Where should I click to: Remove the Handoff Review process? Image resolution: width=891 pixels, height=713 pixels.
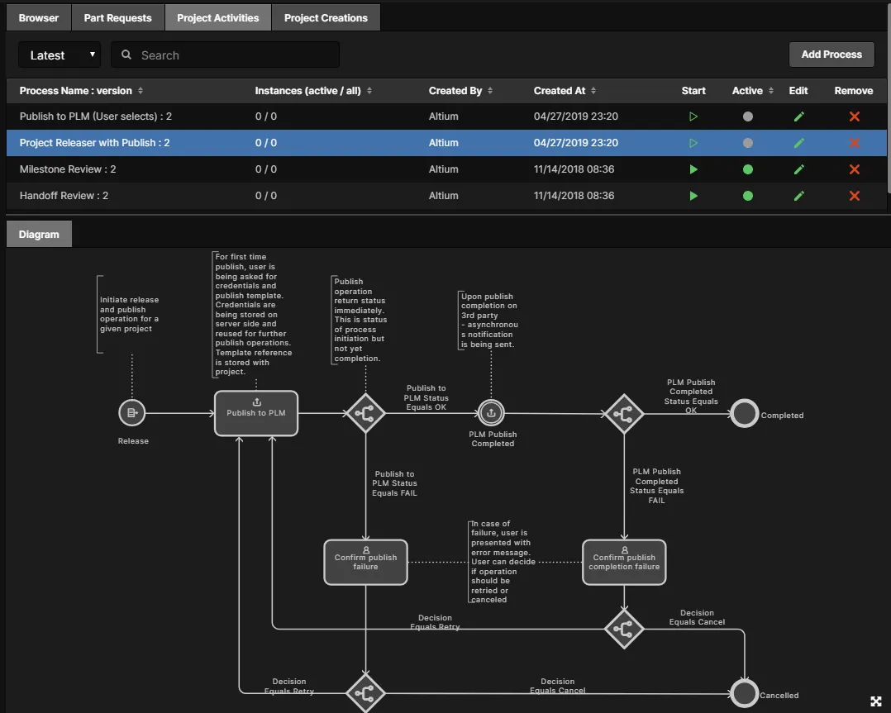click(854, 196)
